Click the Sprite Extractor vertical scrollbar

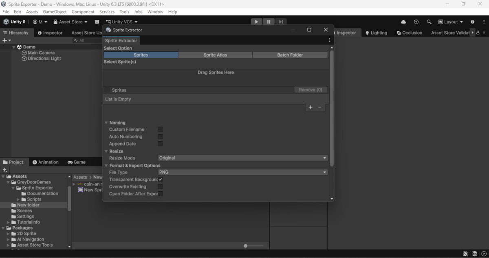pyautogui.click(x=332, y=108)
